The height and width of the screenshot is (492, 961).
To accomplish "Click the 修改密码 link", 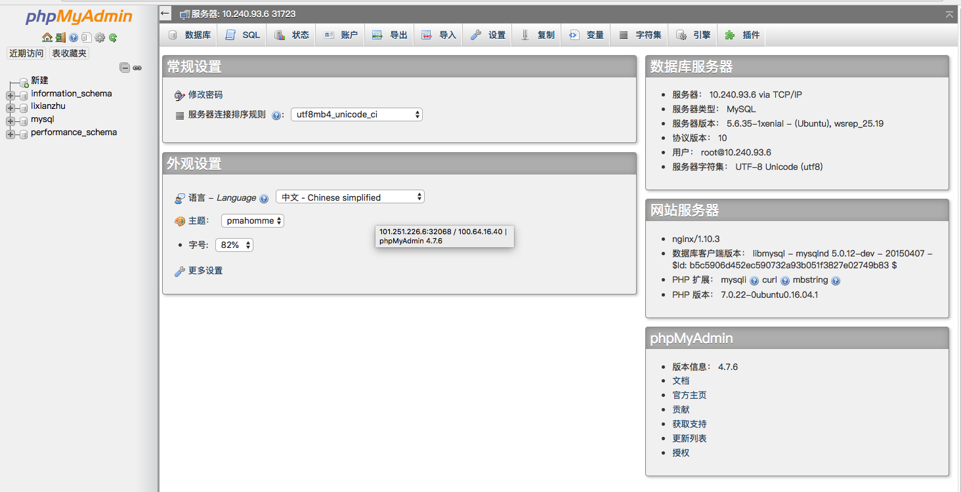I will coord(205,95).
